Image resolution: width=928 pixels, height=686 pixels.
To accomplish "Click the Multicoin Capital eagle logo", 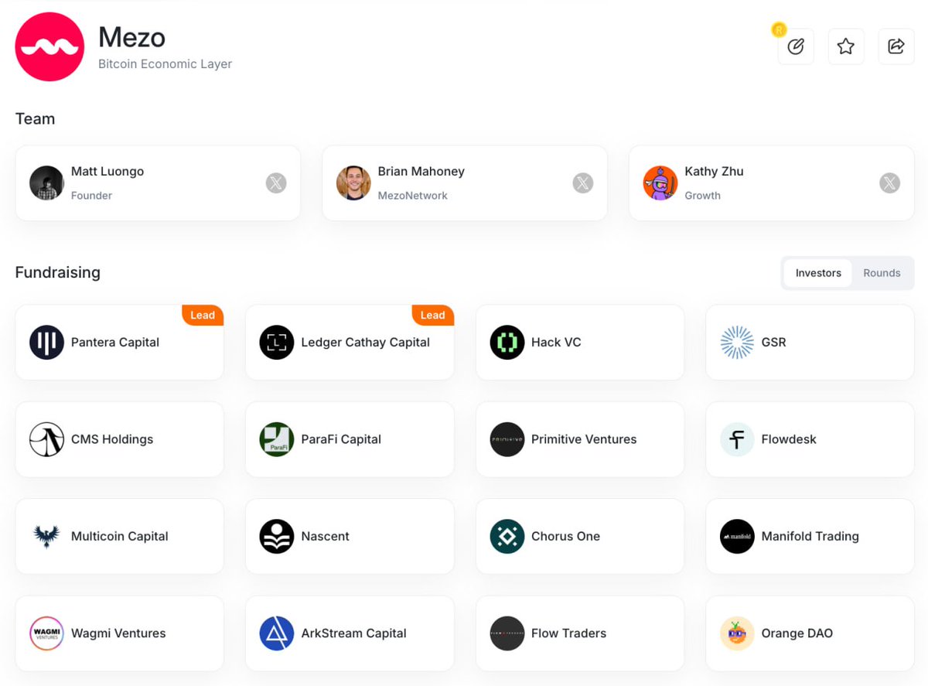I will 46,536.
